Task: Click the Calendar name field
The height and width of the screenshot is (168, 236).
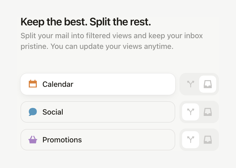Action: (58, 84)
